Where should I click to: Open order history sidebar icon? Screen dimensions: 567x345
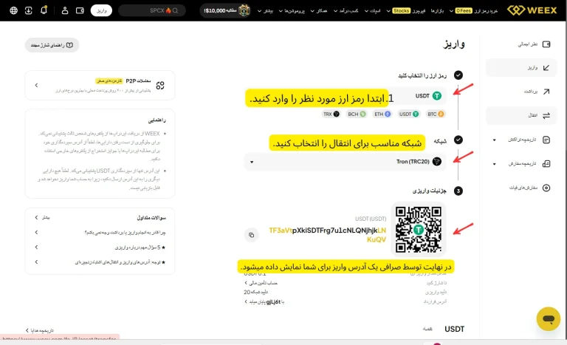[x=546, y=163]
